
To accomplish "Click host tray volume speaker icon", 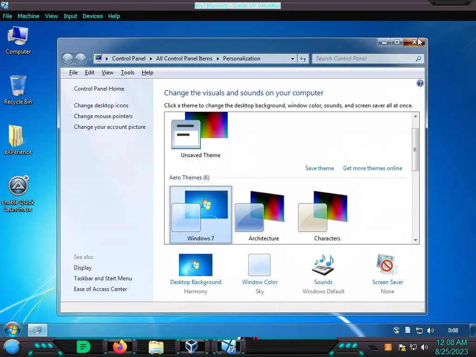I will click(x=424, y=347).
